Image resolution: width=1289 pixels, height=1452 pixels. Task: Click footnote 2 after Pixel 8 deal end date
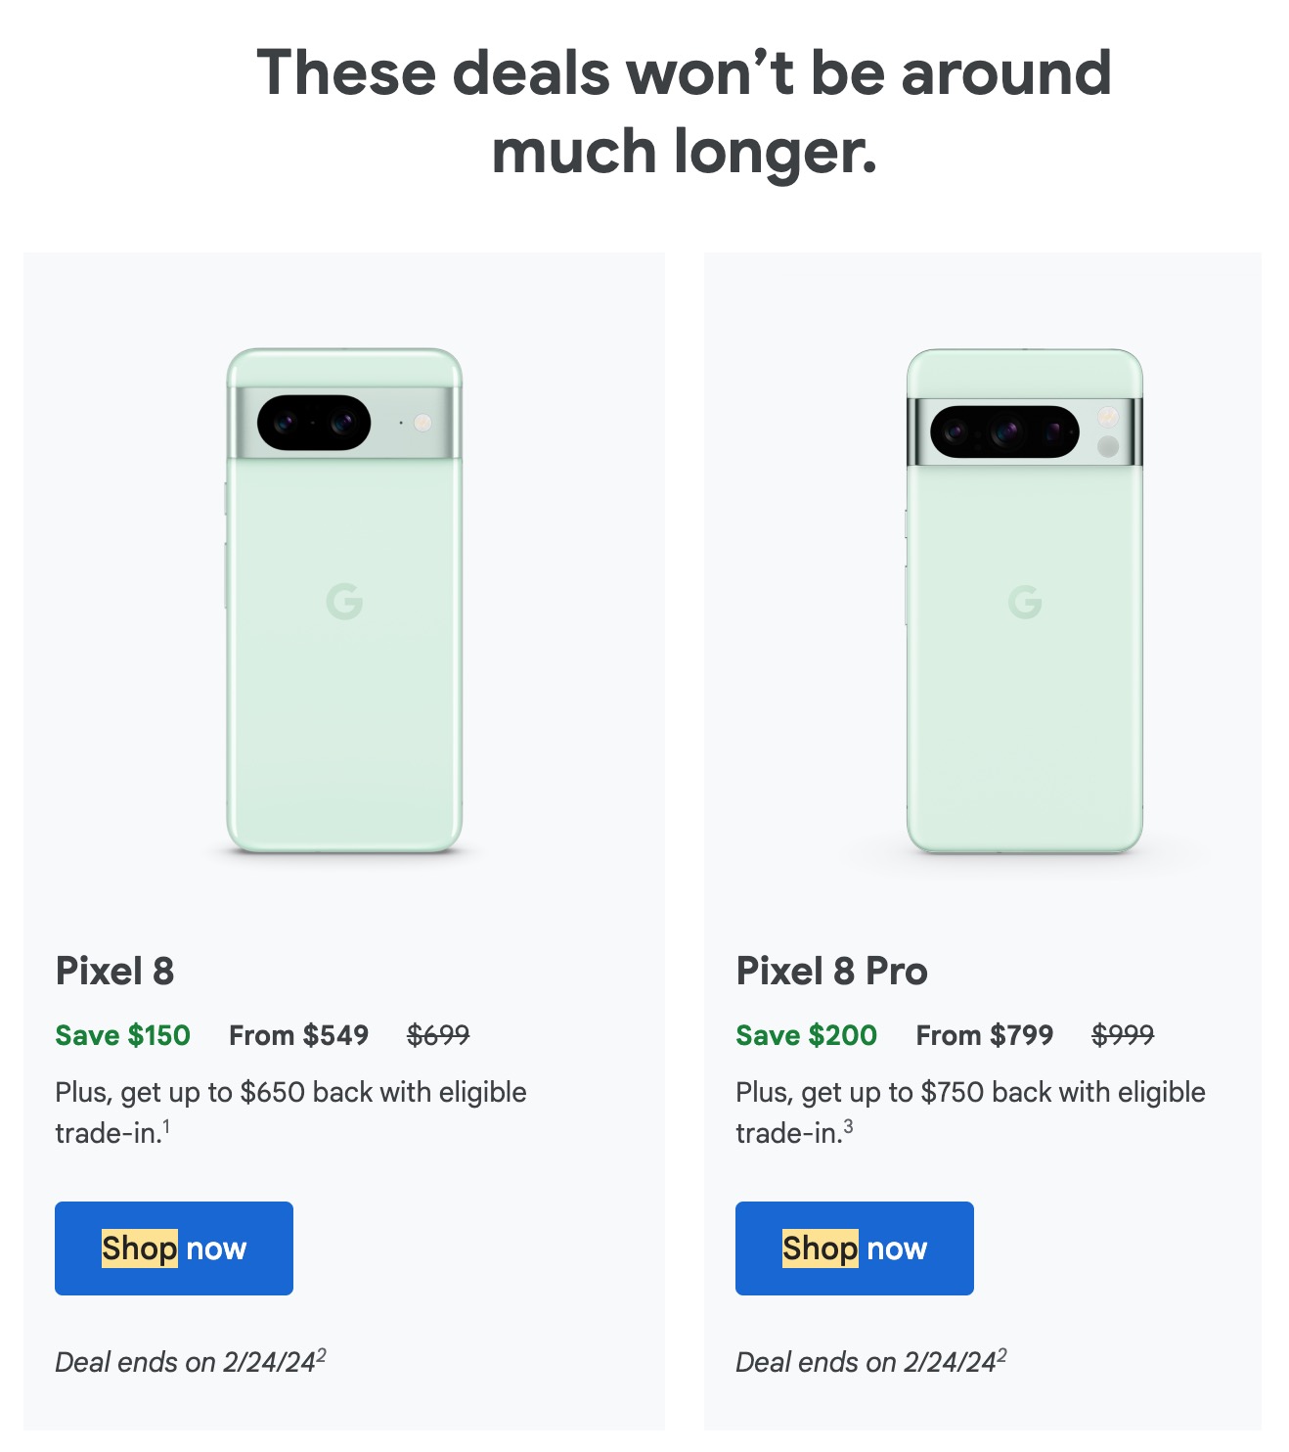tap(322, 1354)
